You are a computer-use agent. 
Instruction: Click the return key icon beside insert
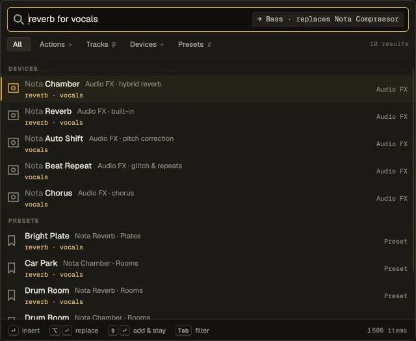coord(14,331)
